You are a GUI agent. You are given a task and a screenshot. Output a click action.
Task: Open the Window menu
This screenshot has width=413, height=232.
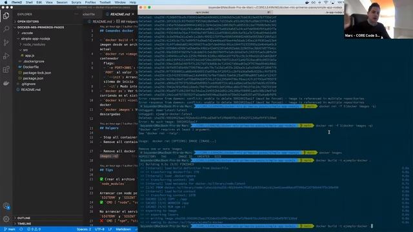coord(120,3)
